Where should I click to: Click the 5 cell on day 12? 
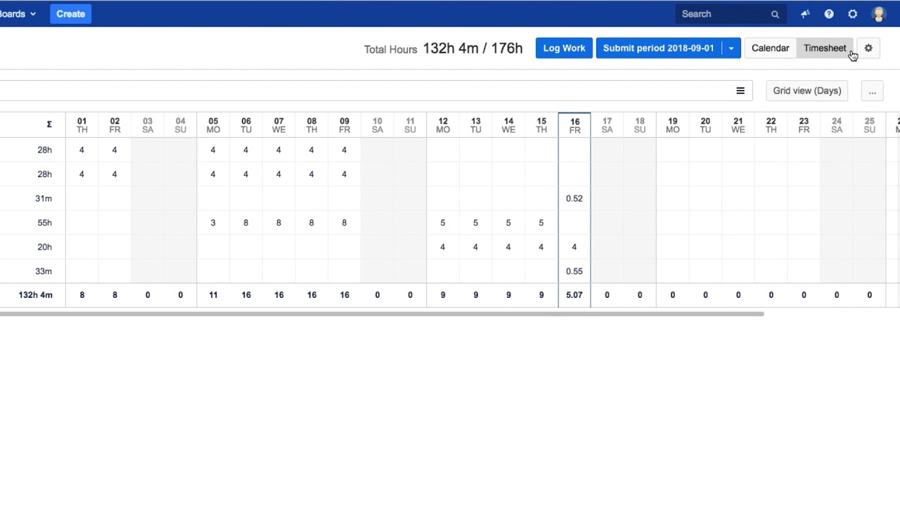[x=443, y=223]
